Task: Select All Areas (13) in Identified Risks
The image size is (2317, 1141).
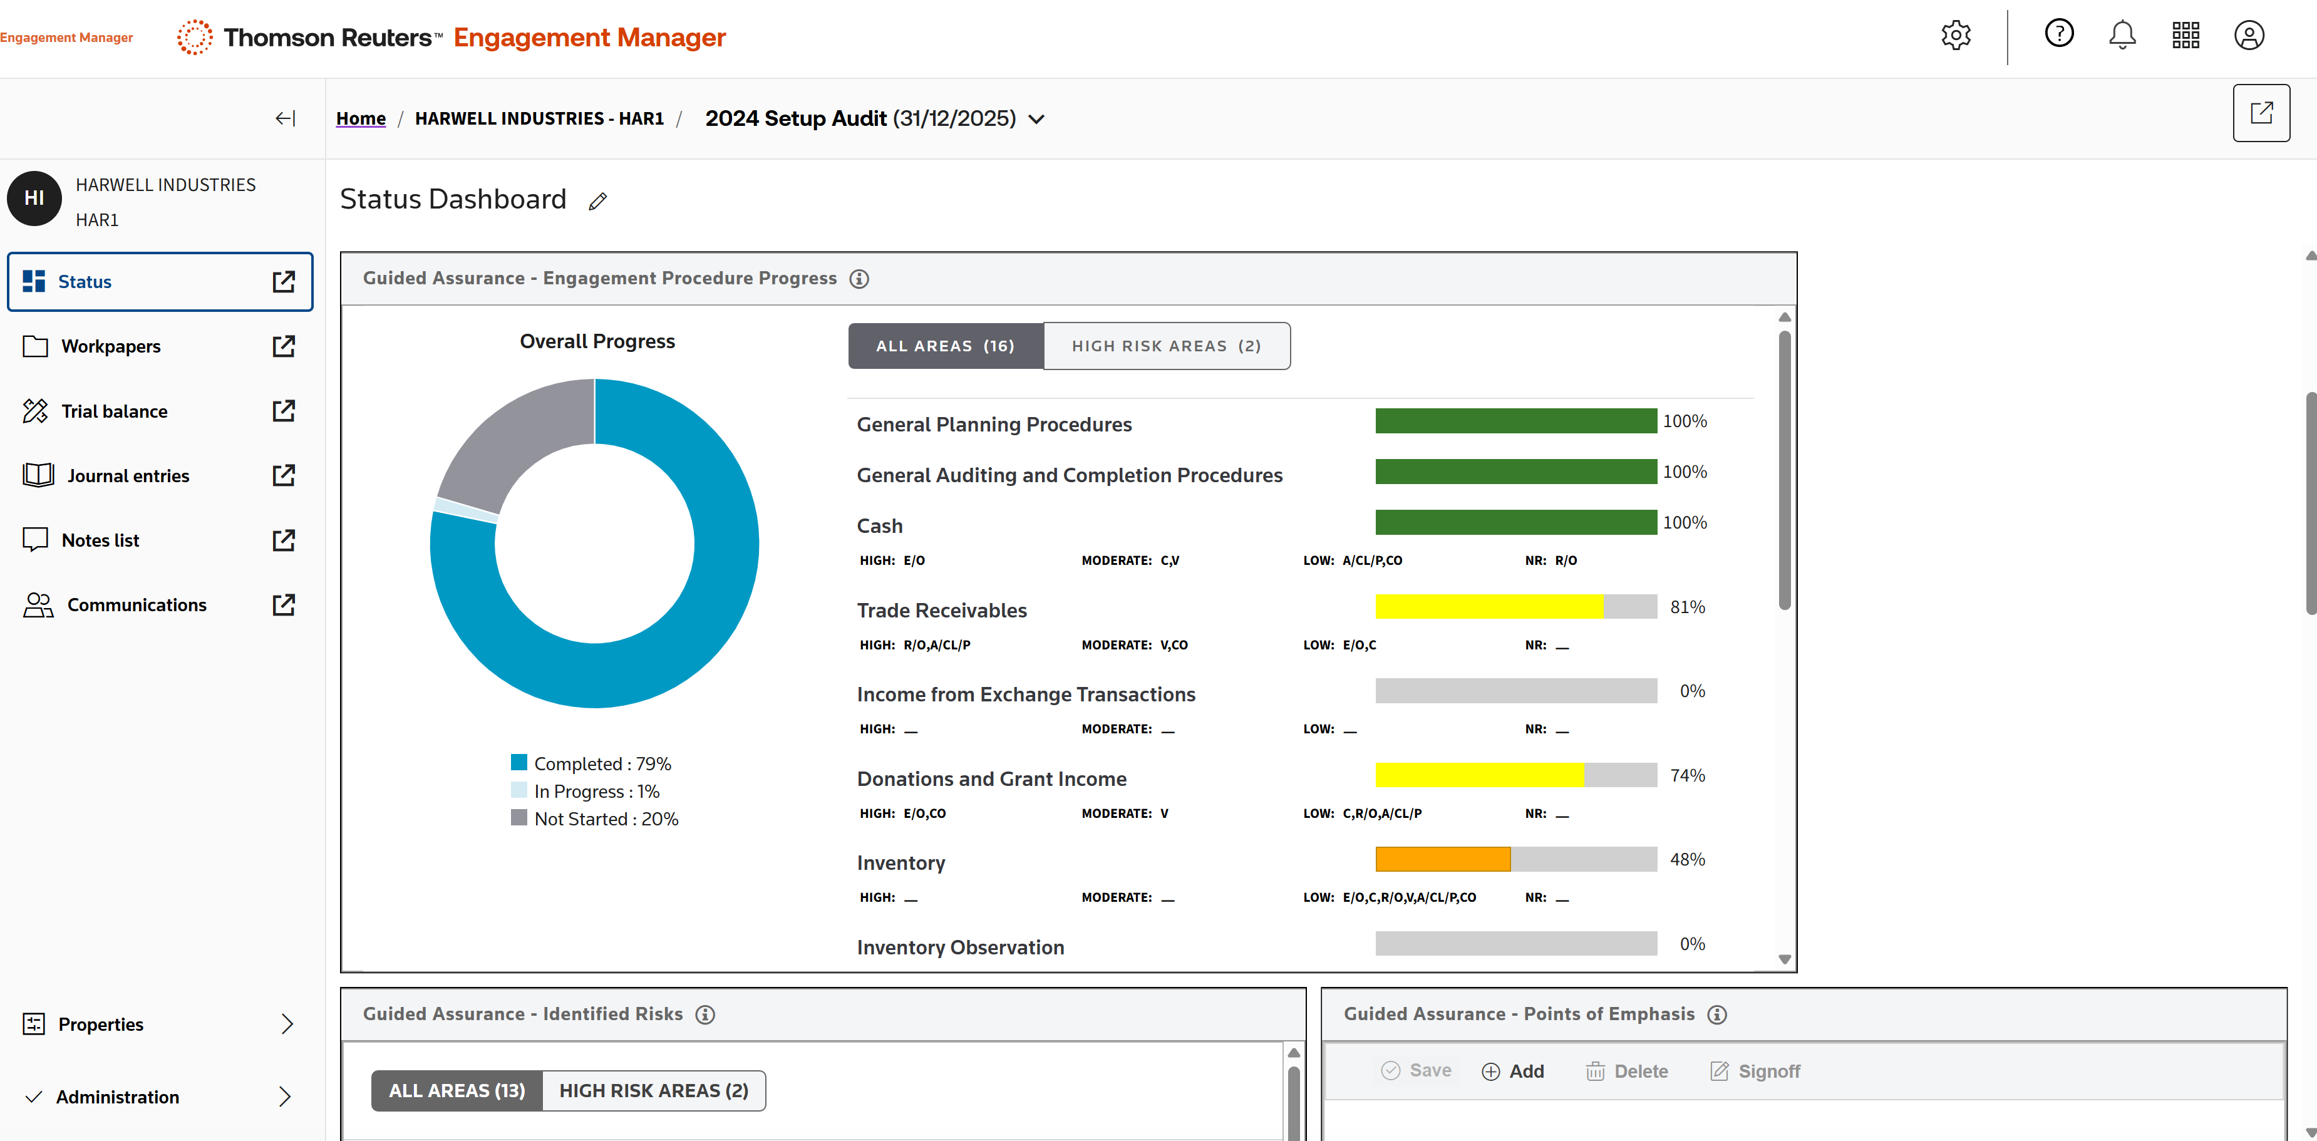Action: [457, 1091]
